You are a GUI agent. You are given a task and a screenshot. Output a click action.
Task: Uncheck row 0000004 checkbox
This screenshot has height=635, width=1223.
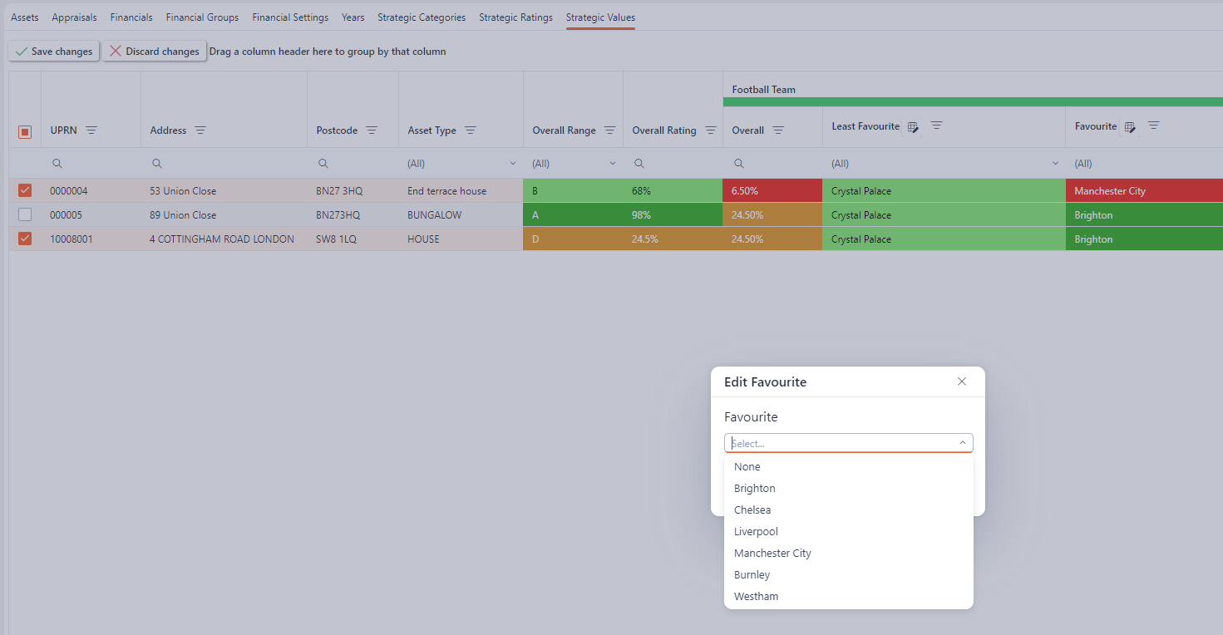[25, 190]
